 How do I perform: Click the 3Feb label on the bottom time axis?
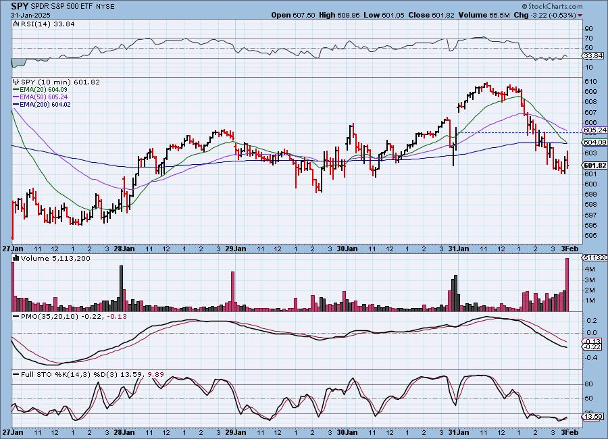[570, 432]
